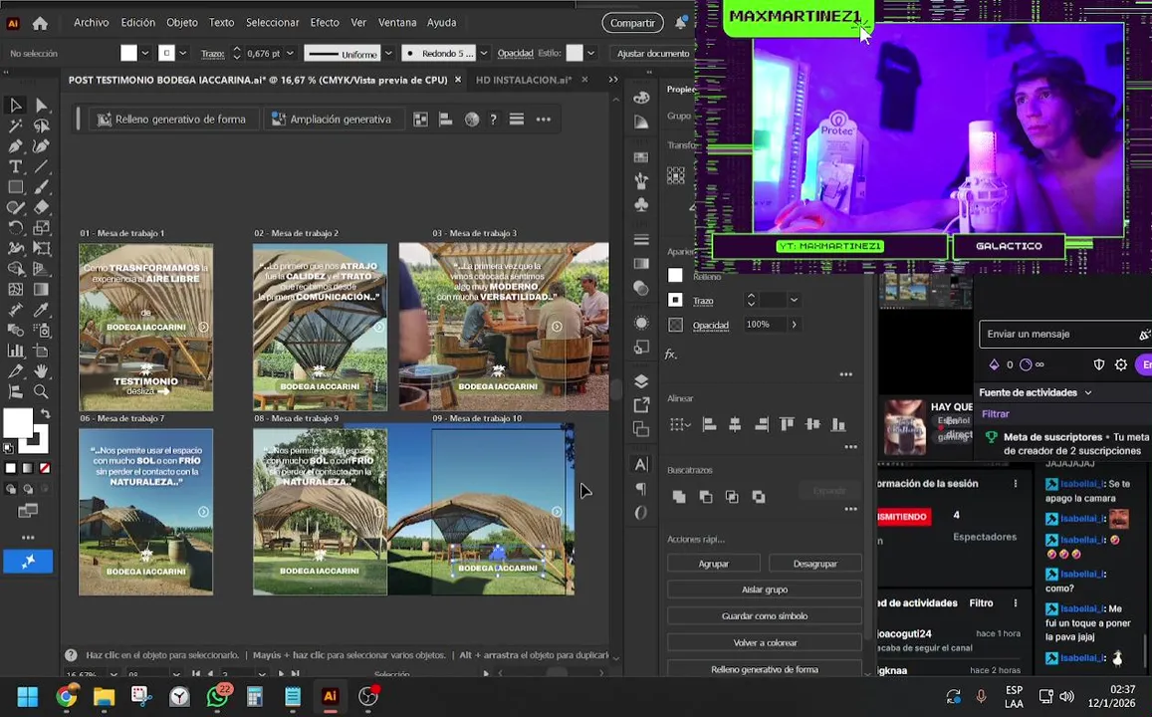
Task: Open the Symbols panel club icon
Action: click(641, 204)
